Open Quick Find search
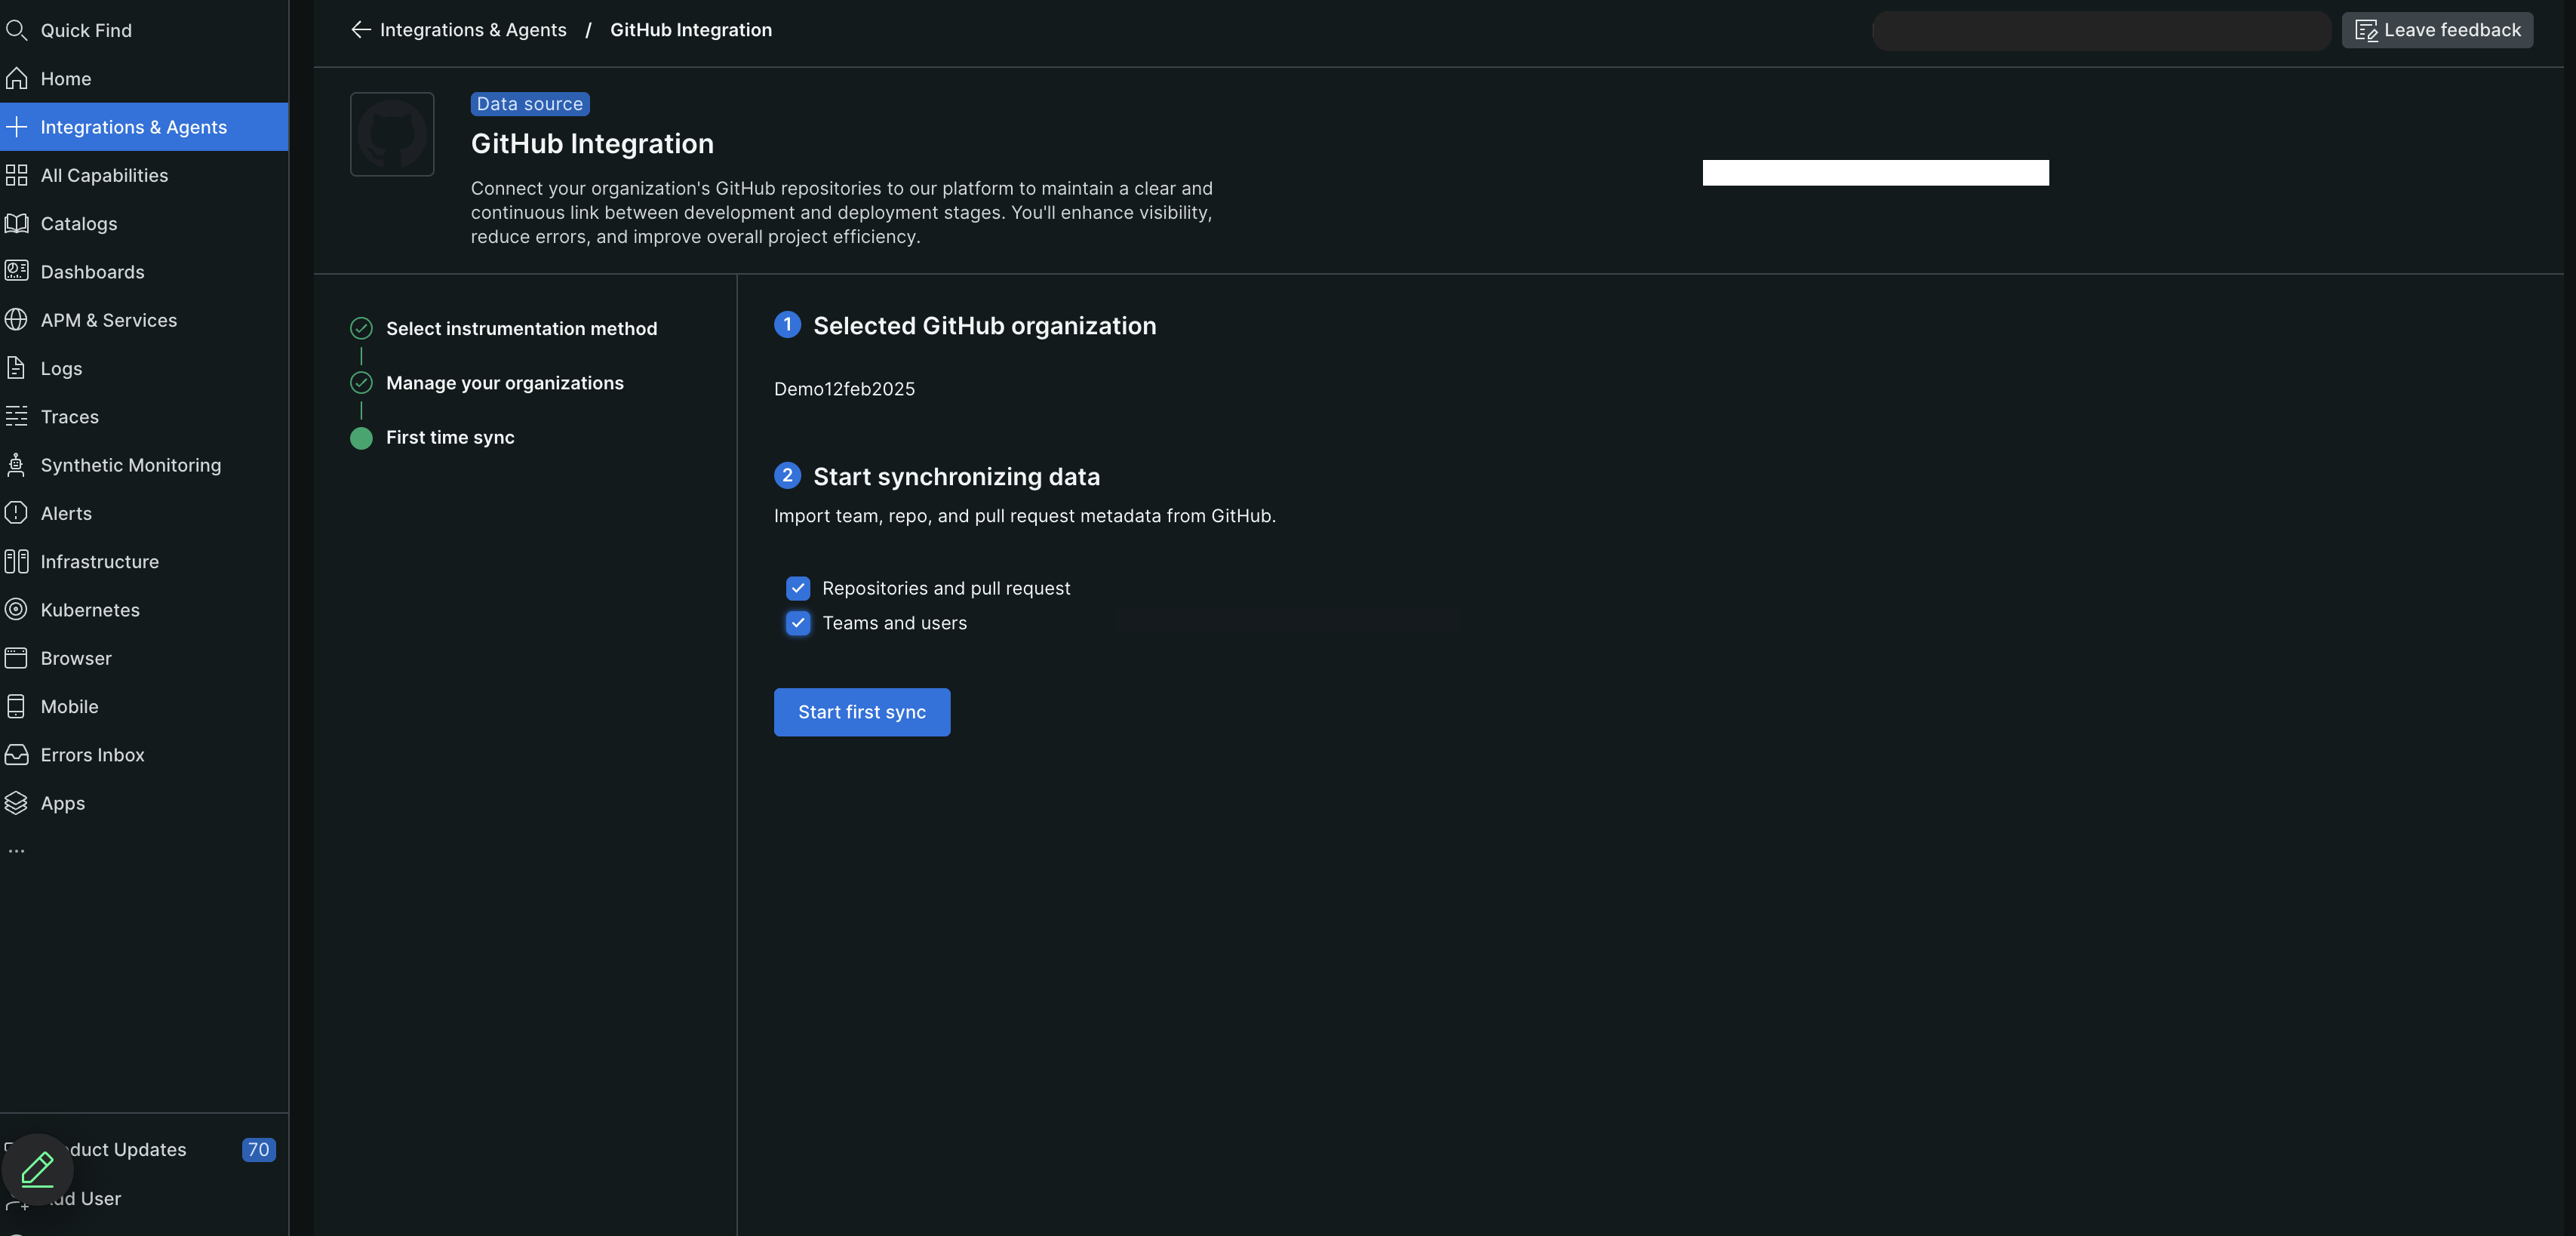This screenshot has width=2576, height=1236. pyautogui.click(x=85, y=30)
